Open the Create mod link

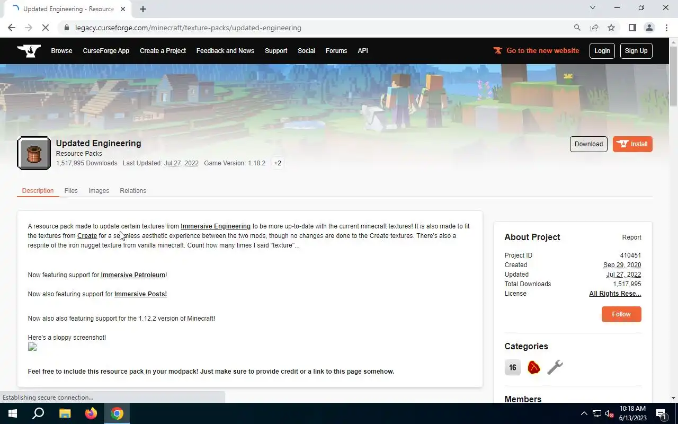(87, 236)
